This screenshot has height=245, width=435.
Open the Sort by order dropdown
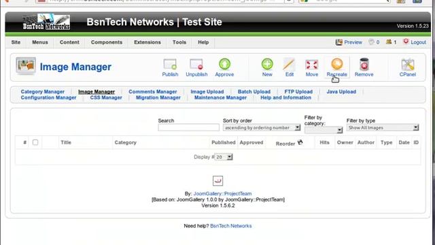[x=262, y=128]
